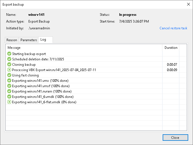Open the Parameters tab

point(29,40)
